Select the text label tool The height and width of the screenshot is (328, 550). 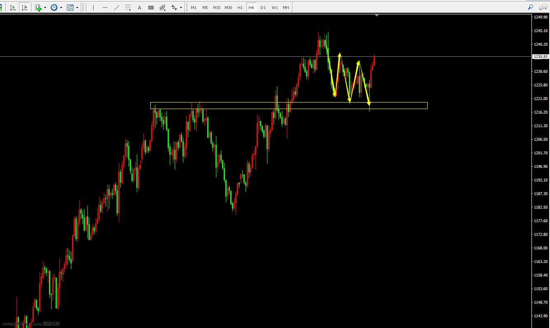click(x=140, y=7)
